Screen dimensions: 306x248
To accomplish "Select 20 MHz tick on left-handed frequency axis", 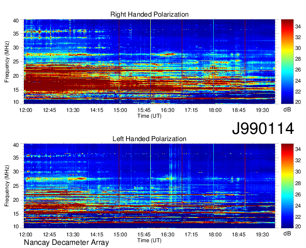I will click(x=16, y=200).
